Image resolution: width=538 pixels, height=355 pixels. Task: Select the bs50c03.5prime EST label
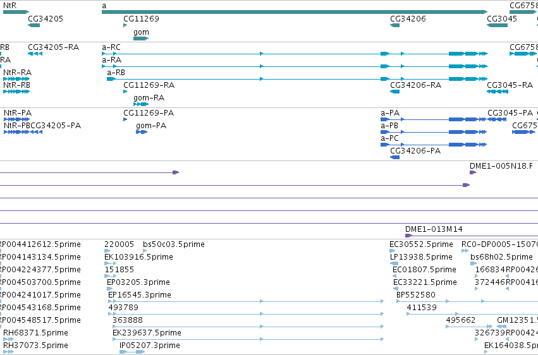tap(174, 244)
